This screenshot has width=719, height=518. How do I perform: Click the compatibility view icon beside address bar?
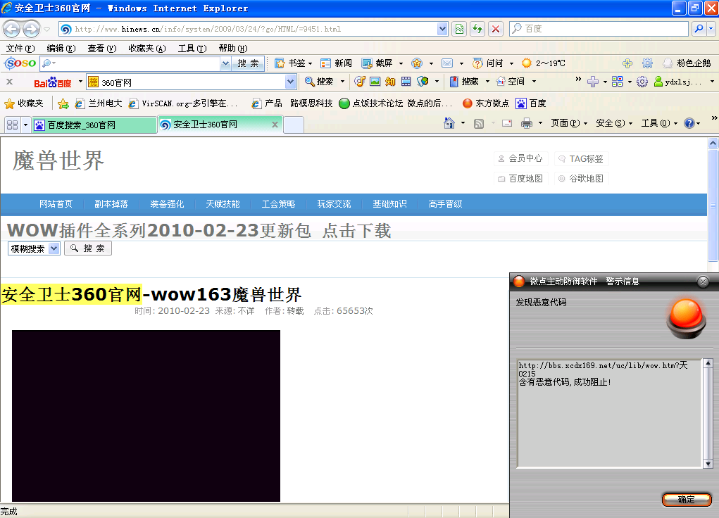click(x=459, y=29)
